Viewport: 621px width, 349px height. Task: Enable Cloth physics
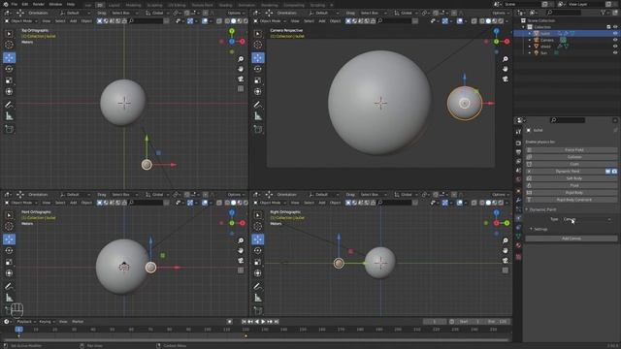point(572,164)
